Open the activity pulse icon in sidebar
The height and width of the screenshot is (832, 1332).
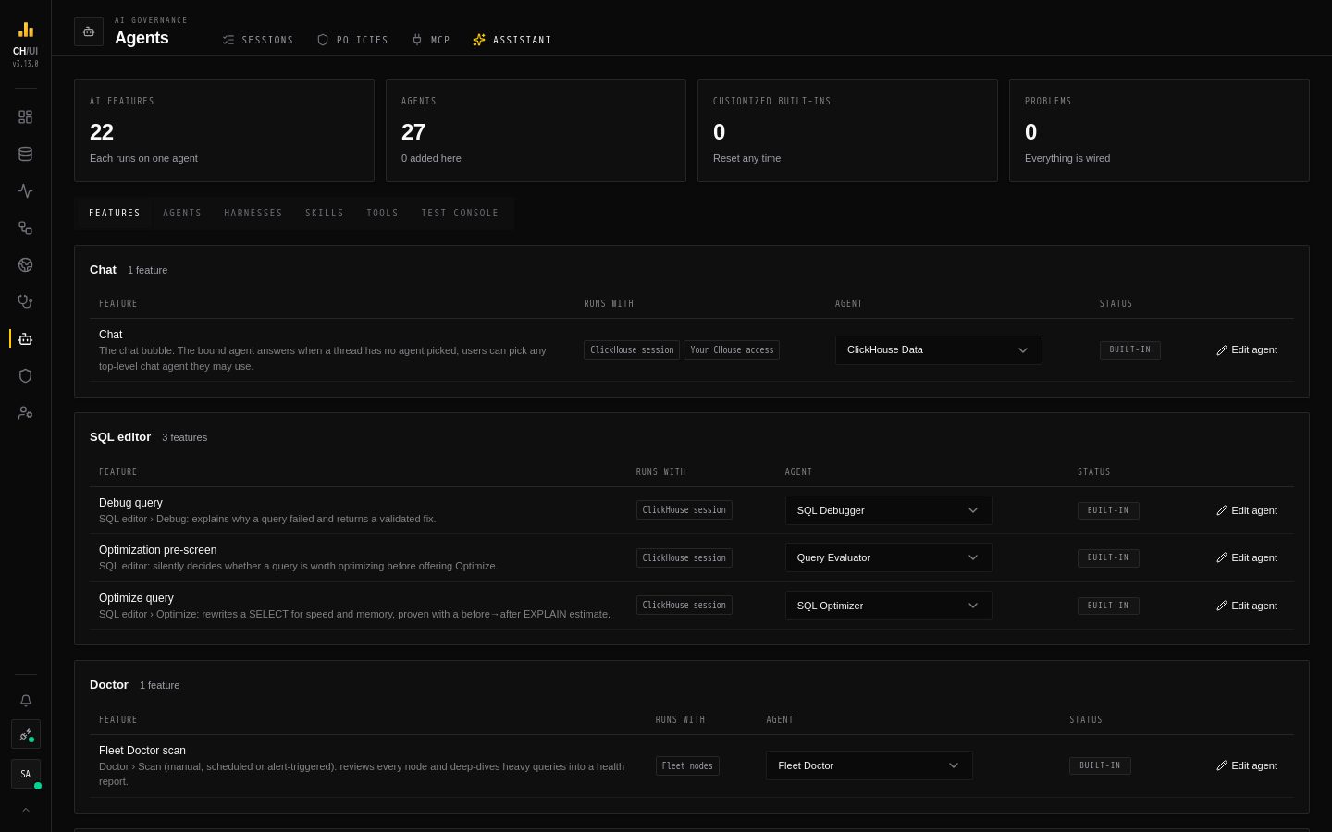25,191
